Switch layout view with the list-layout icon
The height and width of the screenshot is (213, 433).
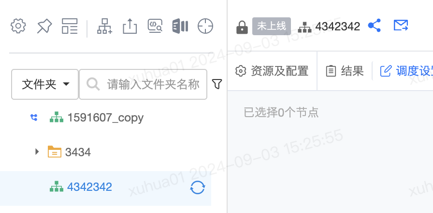point(70,26)
